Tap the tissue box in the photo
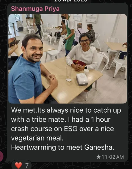Viewport: 132px width, 169px height. pos(82,79)
